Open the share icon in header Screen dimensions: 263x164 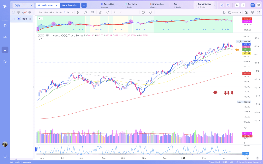(x=222, y=5)
